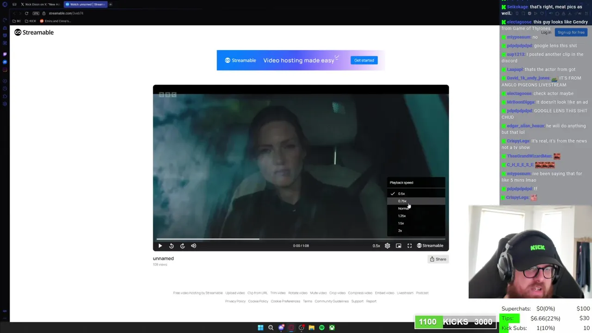Image resolution: width=592 pixels, height=333 pixels.
Task: Seek using the video progress bar
Action: click(x=301, y=239)
